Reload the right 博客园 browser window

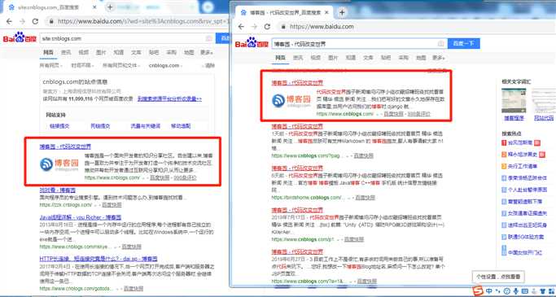[x=267, y=27]
